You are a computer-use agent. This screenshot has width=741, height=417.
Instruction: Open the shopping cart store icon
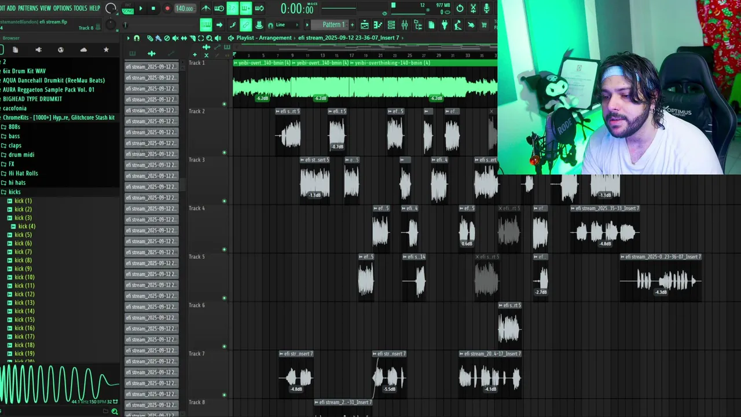[485, 25]
